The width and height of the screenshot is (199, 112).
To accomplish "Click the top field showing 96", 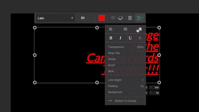I will [x=154, y=93].
